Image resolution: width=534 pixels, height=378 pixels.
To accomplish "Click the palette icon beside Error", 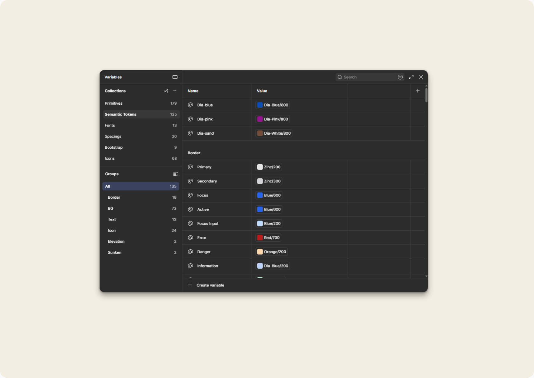I will [191, 238].
